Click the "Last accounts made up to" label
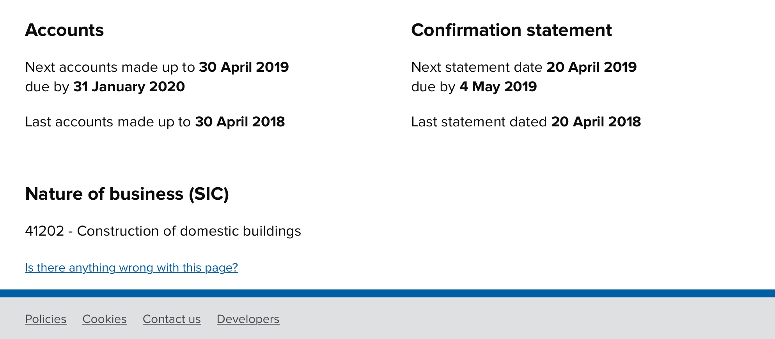The height and width of the screenshot is (339, 775). coord(108,122)
